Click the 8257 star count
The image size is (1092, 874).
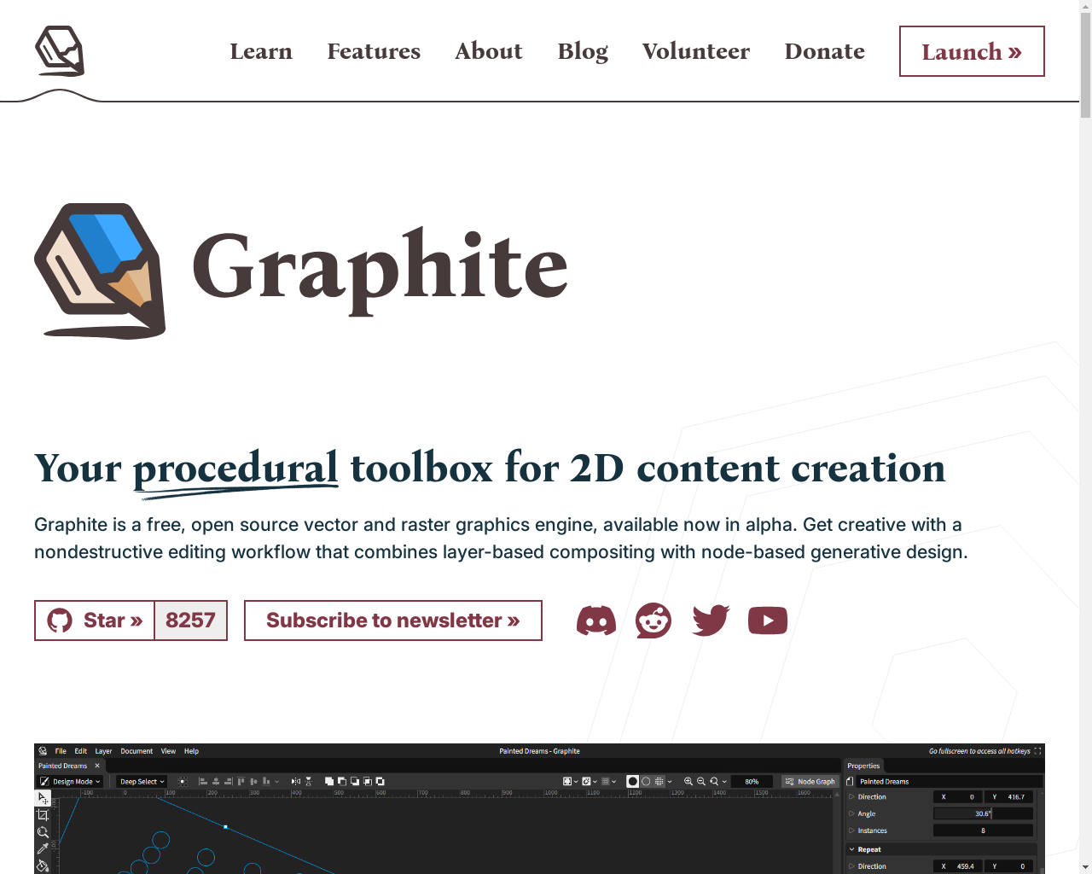click(x=190, y=621)
